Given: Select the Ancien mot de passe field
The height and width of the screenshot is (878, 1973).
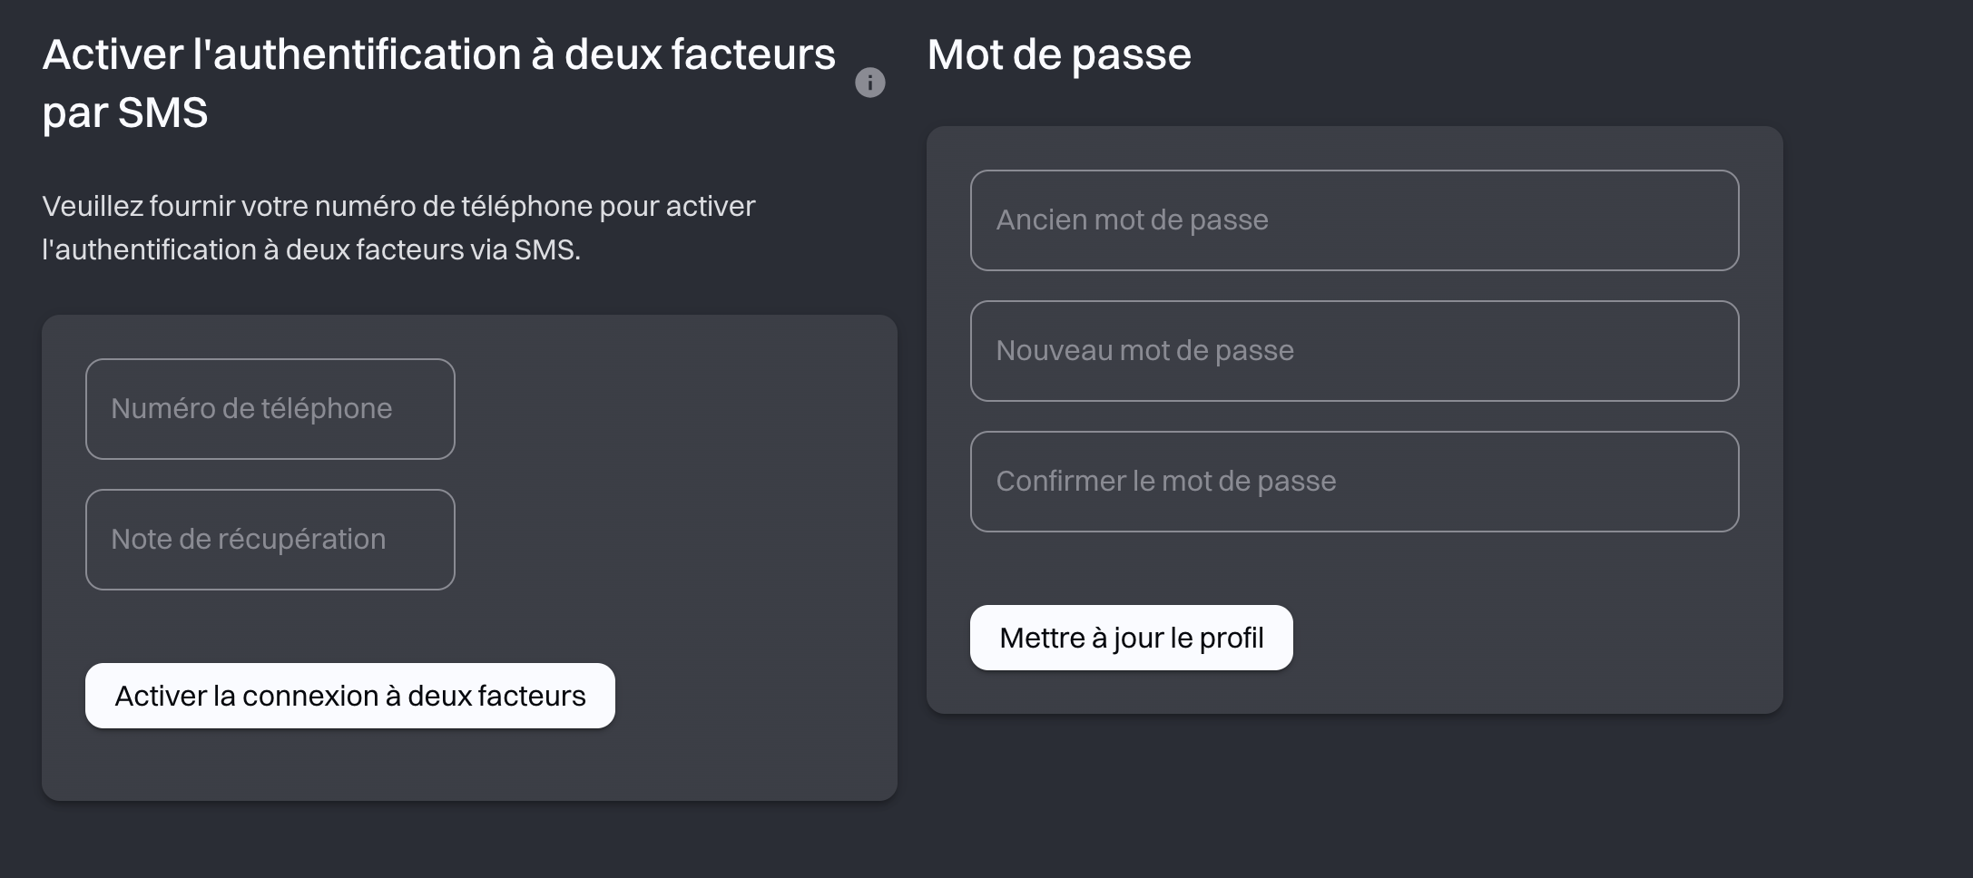Looking at the screenshot, I should 1353,220.
